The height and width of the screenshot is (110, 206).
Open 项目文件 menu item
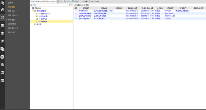[12, 11]
